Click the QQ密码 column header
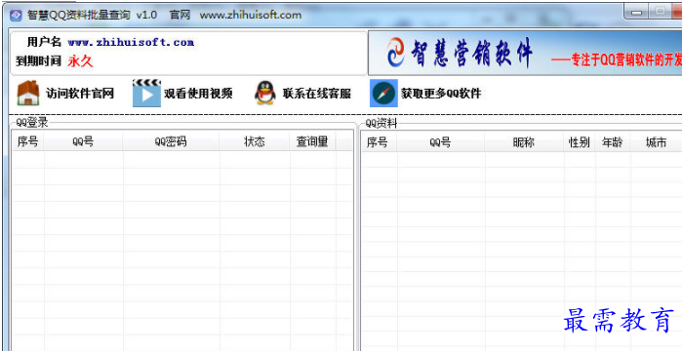 click(x=172, y=142)
